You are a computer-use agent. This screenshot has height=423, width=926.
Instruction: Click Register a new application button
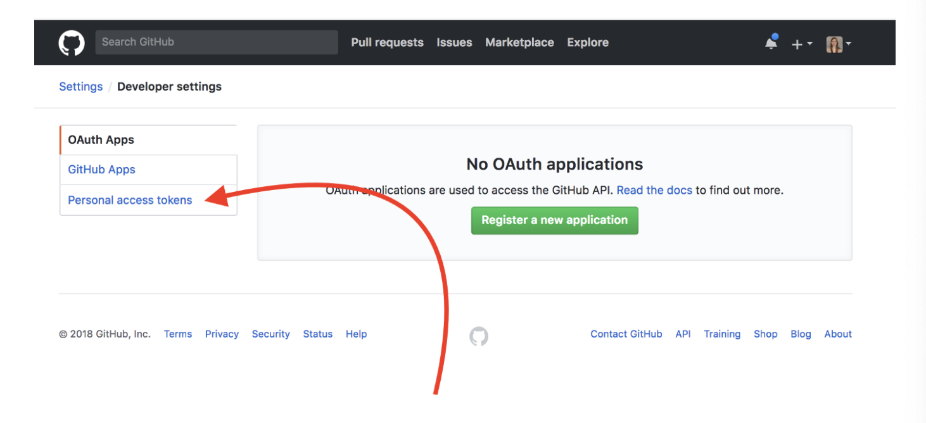555,220
